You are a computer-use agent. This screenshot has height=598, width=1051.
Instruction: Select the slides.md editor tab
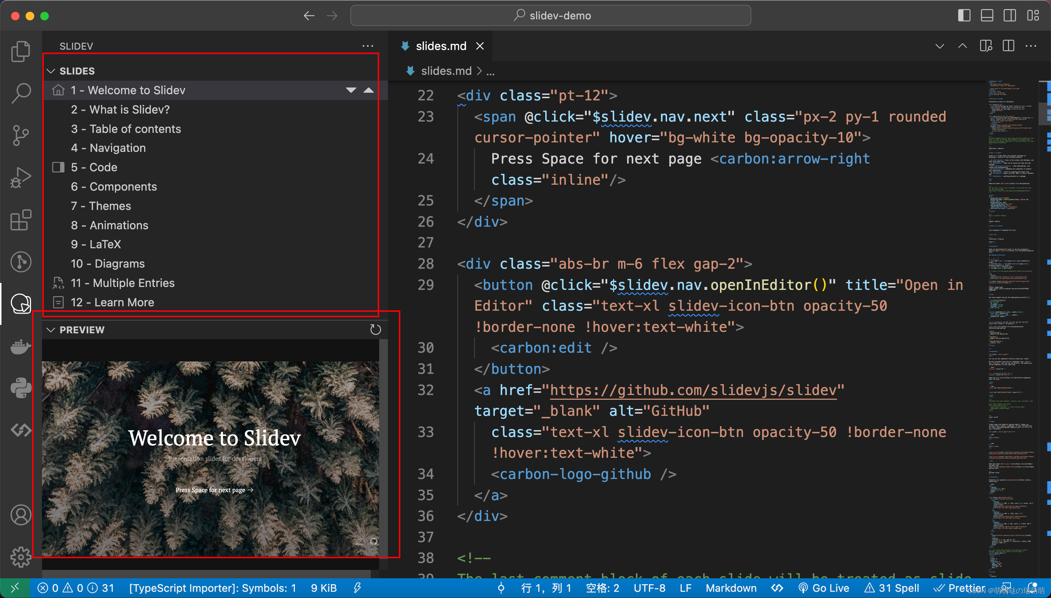click(440, 46)
